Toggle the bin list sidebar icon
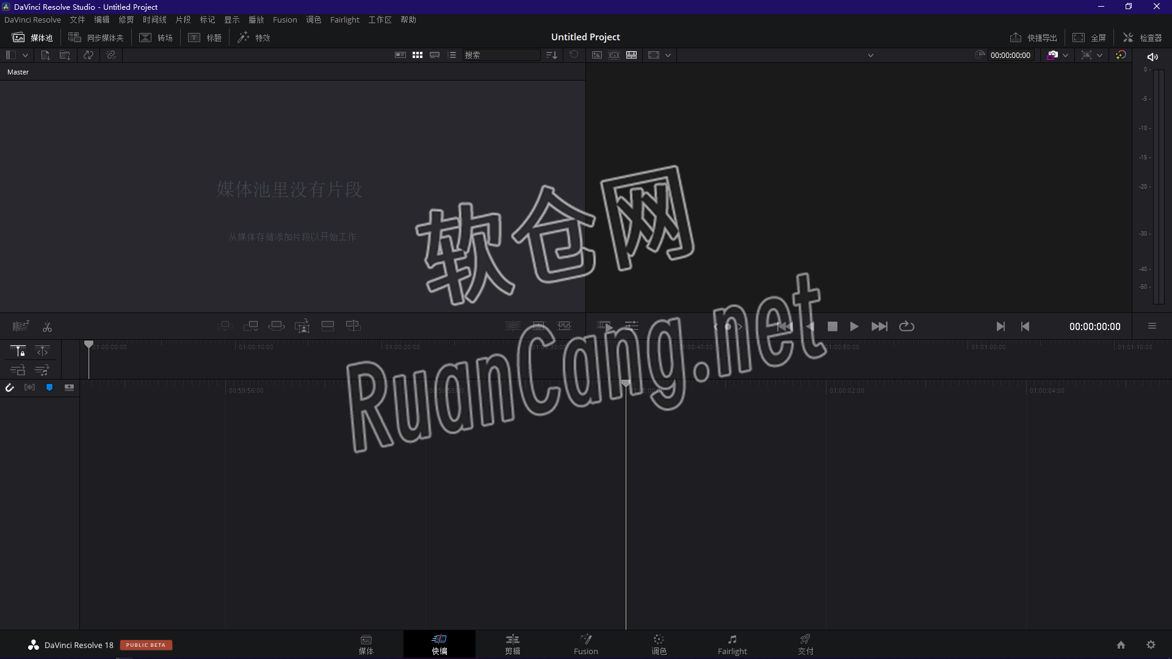This screenshot has width=1172, height=659. (x=10, y=55)
